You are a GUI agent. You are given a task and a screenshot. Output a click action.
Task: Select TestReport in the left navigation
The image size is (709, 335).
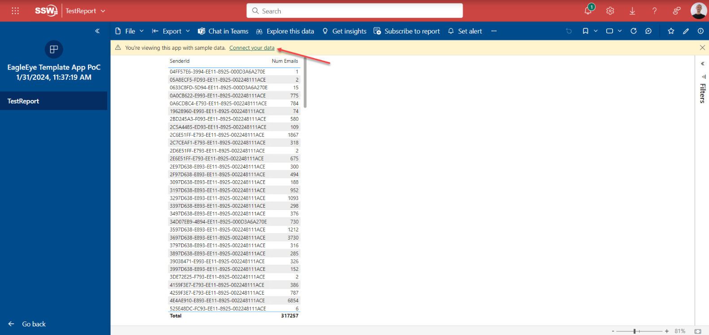23,101
